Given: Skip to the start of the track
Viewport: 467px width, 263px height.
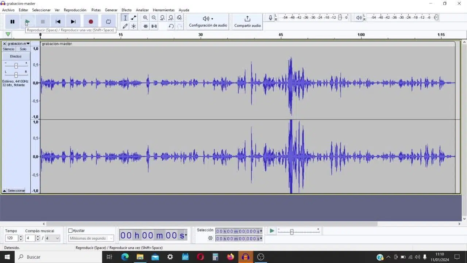Looking at the screenshot, I should pyautogui.click(x=58, y=22).
